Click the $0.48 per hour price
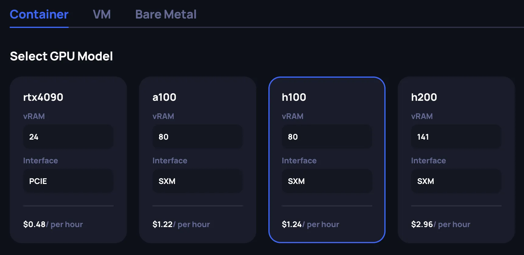The image size is (524, 255). click(x=53, y=224)
